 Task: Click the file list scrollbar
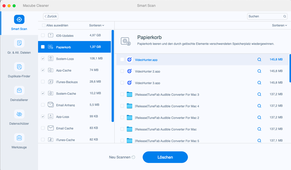coord(290,68)
